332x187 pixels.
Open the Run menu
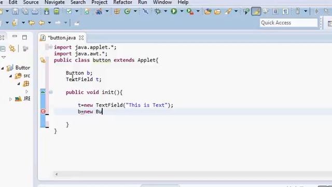[x=143, y=2]
